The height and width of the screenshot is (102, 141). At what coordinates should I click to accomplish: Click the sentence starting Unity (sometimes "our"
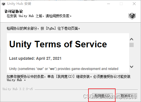click(x=64, y=69)
